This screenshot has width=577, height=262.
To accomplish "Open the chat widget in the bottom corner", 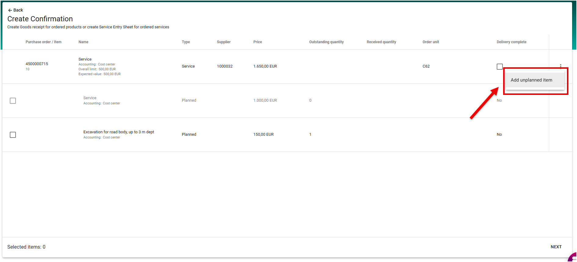I will click(x=573, y=257).
